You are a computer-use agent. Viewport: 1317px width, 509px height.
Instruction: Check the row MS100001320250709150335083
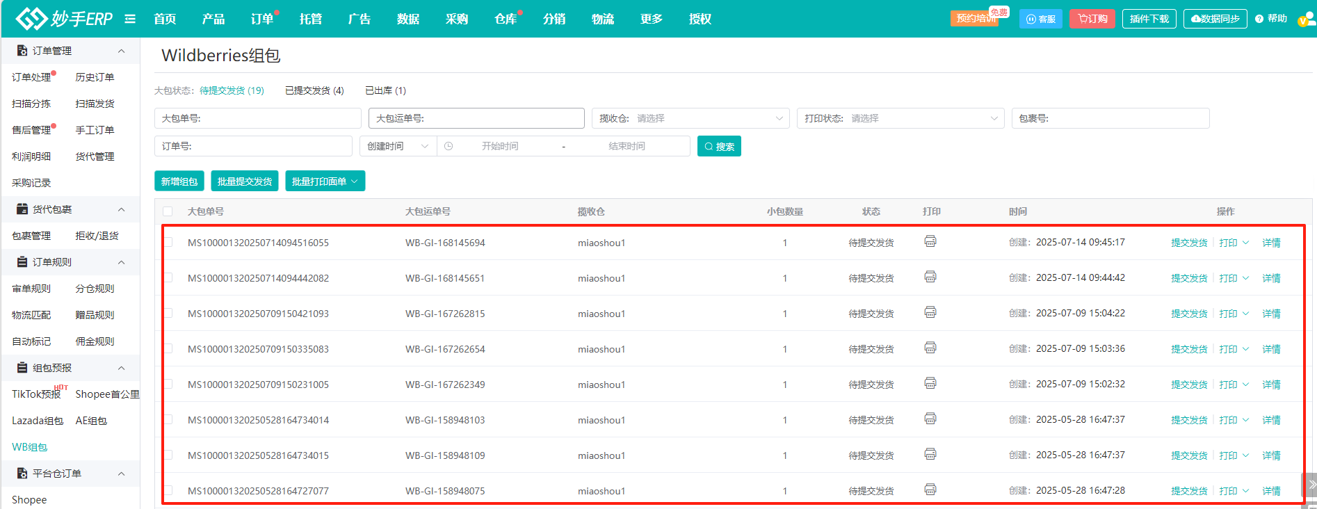pyautogui.click(x=168, y=348)
